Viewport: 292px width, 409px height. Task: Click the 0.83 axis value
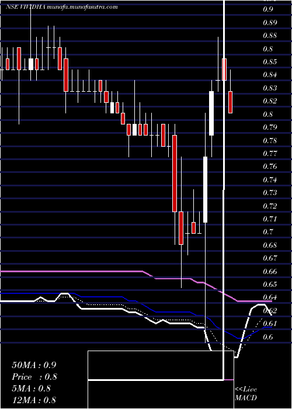pos(270,88)
